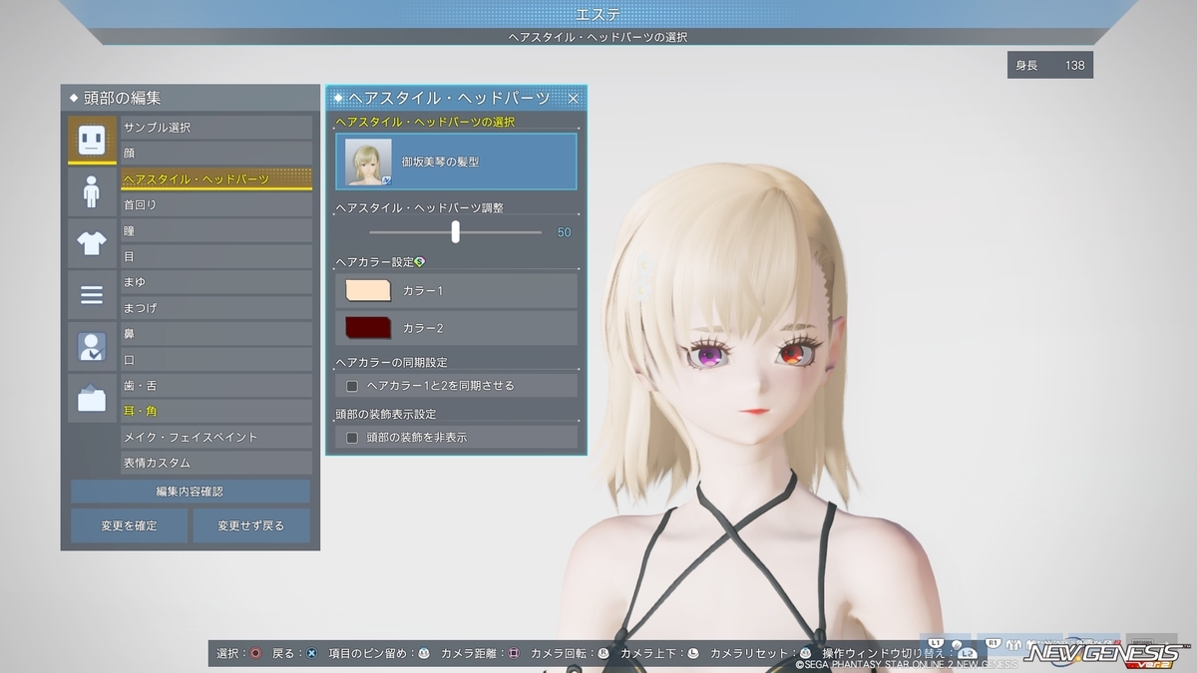Select 首回り menu item
The width and height of the screenshot is (1197, 673).
point(216,204)
